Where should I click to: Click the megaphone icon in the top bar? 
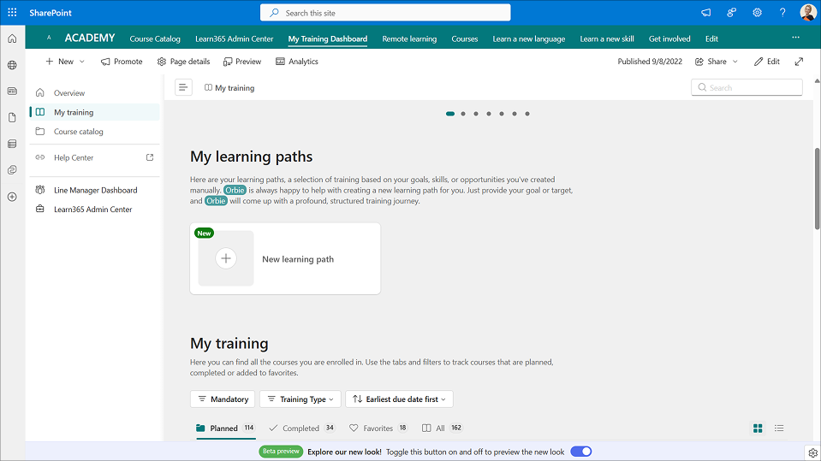706,13
